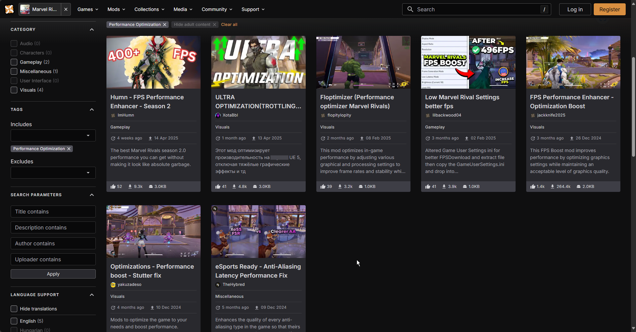Click download icon showing 9.3k downloads
The width and height of the screenshot is (636, 332).
(x=130, y=187)
